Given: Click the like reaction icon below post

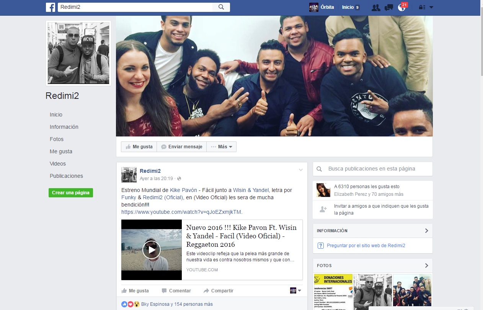Looking at the screenshot, I should (124, 304).
